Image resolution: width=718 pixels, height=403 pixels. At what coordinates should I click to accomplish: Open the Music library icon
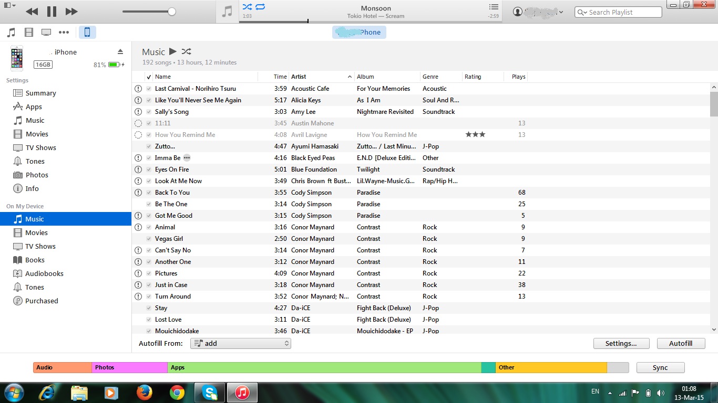pyautogui.click(x=11, y=33)
